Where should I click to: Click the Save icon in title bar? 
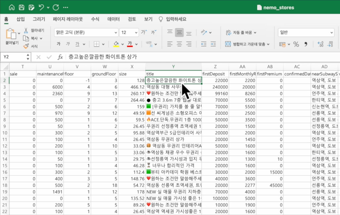click(x=22, y=7)
